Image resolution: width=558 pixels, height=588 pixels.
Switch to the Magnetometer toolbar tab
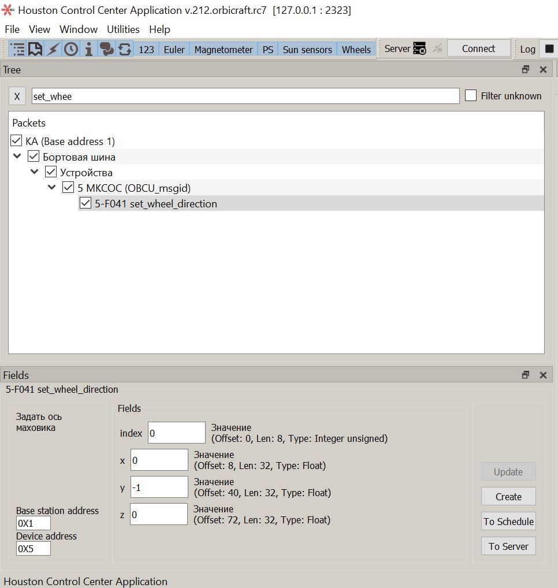tap(223, 49)
